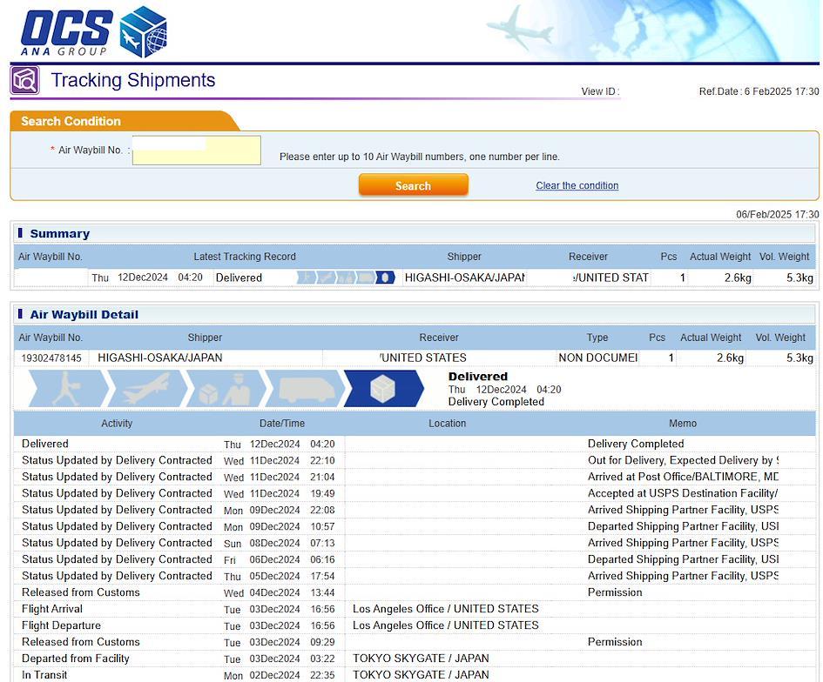
Task: Click the 'Departed from Facility' activity row
Action: [x=75, y=659]
